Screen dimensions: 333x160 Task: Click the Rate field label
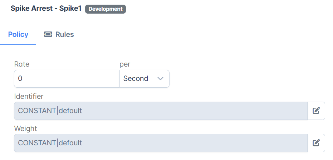pyautogui.click(x=22, y=64)
